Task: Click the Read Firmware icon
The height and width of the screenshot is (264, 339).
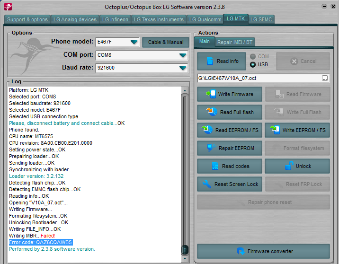Action: (x=279, y=94)
